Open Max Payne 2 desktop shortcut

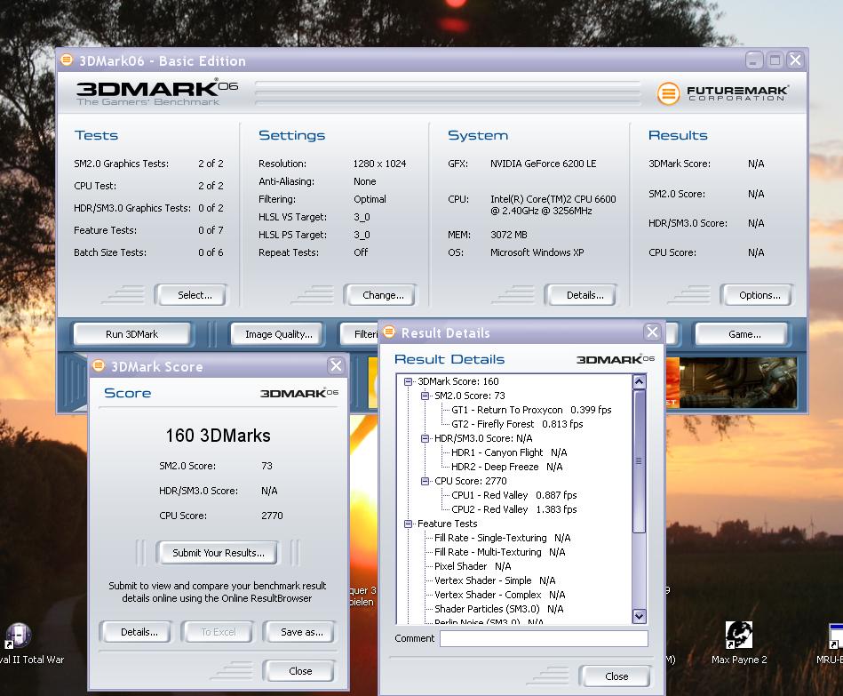[x=739, y=643]
